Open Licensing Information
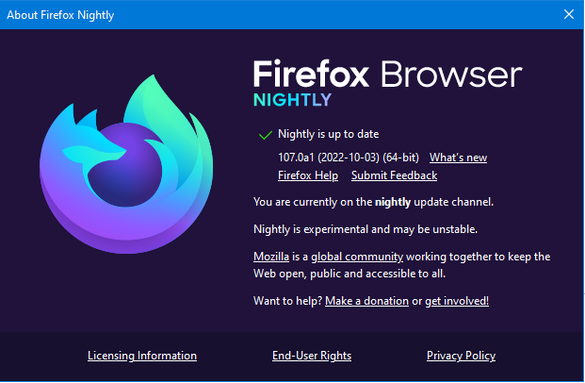Viewport: 585px width, 383px height. pyautogui.click(x=142, y=356)
